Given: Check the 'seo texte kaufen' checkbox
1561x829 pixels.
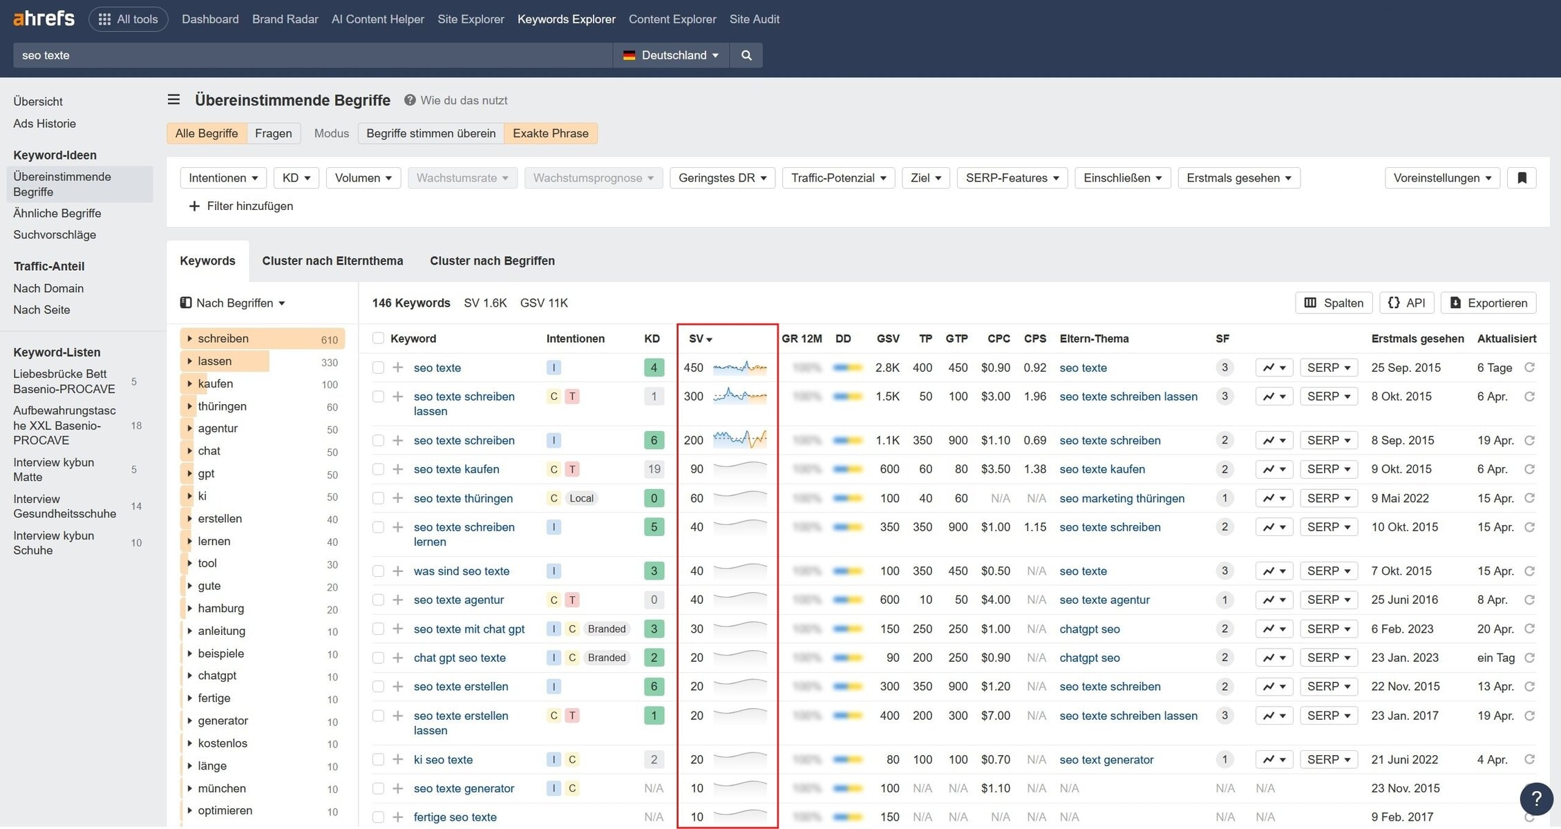Looking at the screenshot, I should [378, 469].
